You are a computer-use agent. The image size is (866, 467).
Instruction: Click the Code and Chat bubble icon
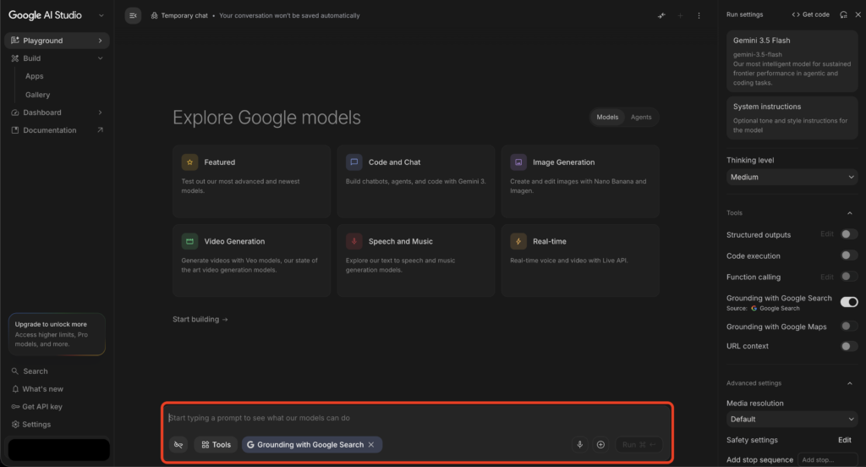(x=354, y=162)
